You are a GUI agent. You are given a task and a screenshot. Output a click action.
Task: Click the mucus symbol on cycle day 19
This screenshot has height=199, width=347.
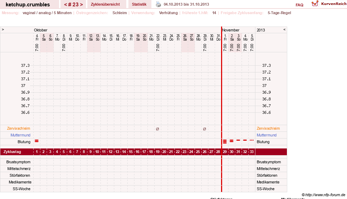[x=157, y=129]
